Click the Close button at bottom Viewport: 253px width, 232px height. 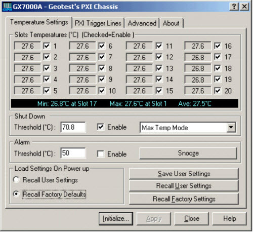coord(191,219)
